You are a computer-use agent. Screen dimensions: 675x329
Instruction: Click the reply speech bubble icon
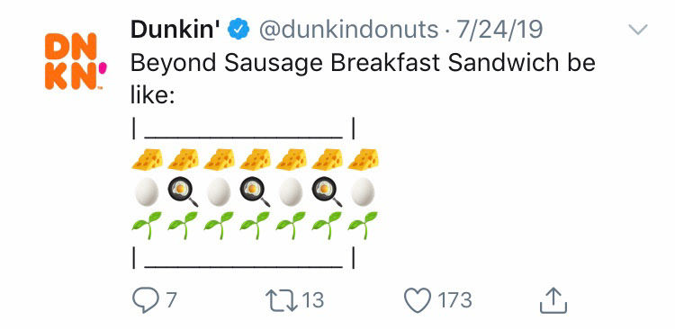click(146, 299)
